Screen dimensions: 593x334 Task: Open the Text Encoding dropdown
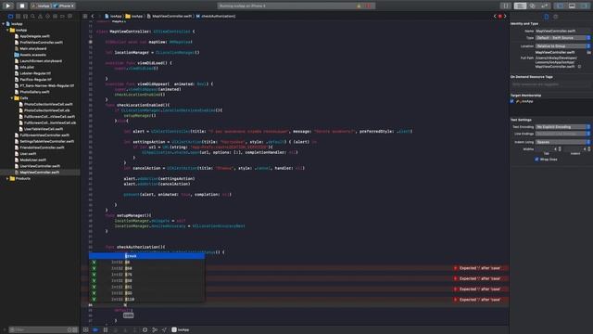[562, 127]
